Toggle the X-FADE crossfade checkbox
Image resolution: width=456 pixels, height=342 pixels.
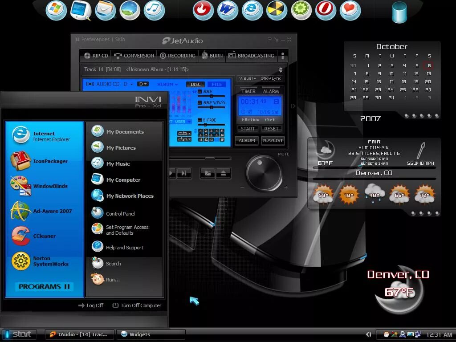[x=200, y=120]
